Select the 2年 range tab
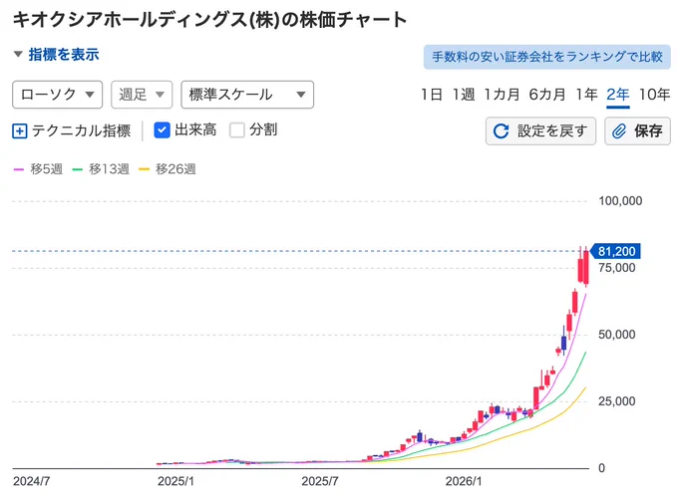This screenshot has height=495, width=678. [618, 95]
